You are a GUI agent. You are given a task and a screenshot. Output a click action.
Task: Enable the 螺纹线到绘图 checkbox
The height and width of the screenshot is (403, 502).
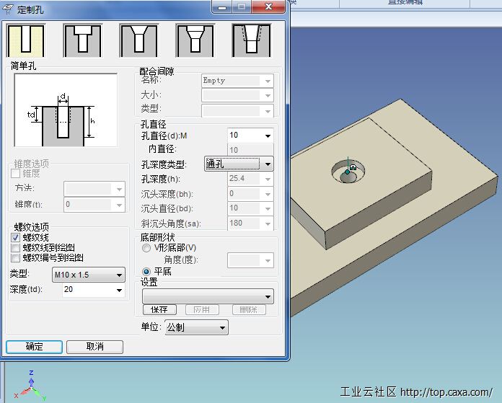tap(16, 247)
